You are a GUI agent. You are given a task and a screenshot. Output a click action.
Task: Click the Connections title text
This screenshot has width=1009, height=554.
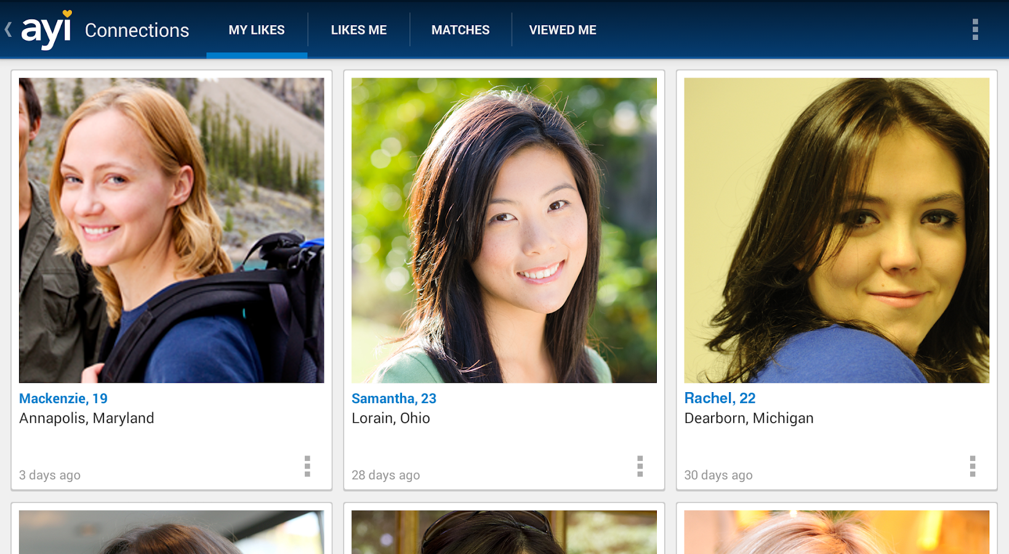pos(137,30)
